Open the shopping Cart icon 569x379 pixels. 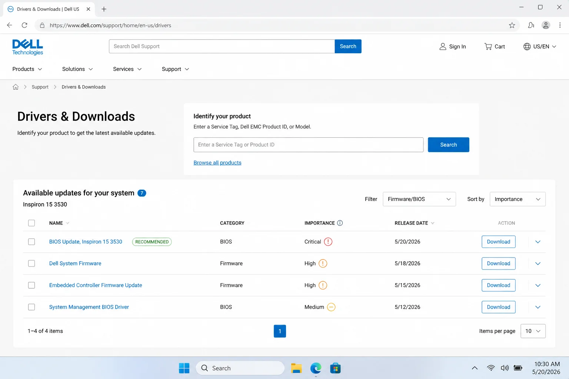tap(488, 46)
